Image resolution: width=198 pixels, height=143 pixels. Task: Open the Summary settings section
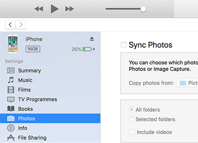coord(50,71)
